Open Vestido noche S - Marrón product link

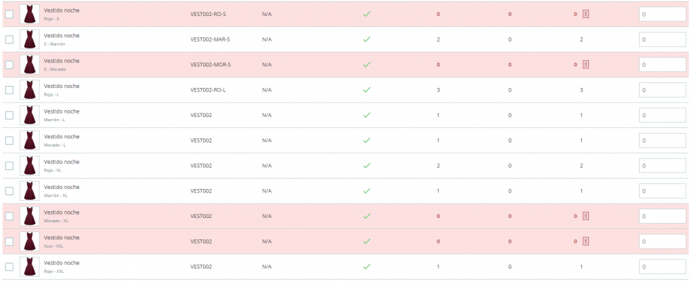point(62,35)
